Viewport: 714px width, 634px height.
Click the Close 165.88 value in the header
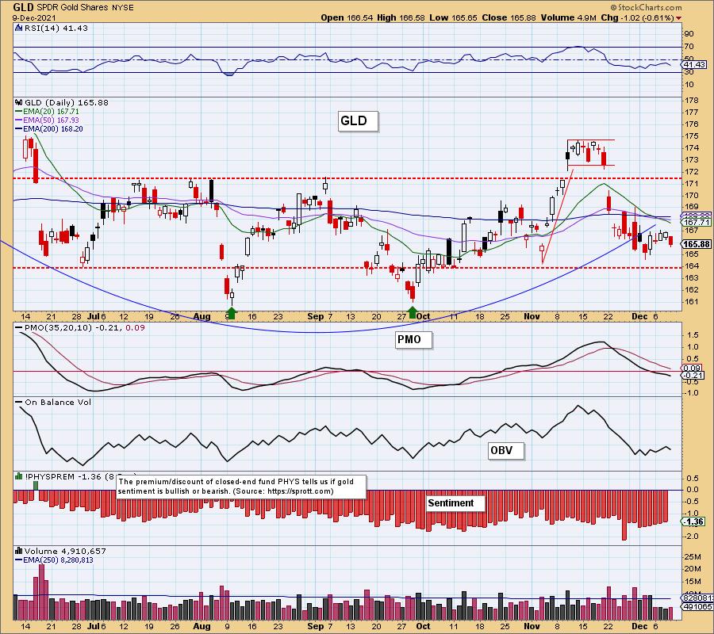point(509,17)
